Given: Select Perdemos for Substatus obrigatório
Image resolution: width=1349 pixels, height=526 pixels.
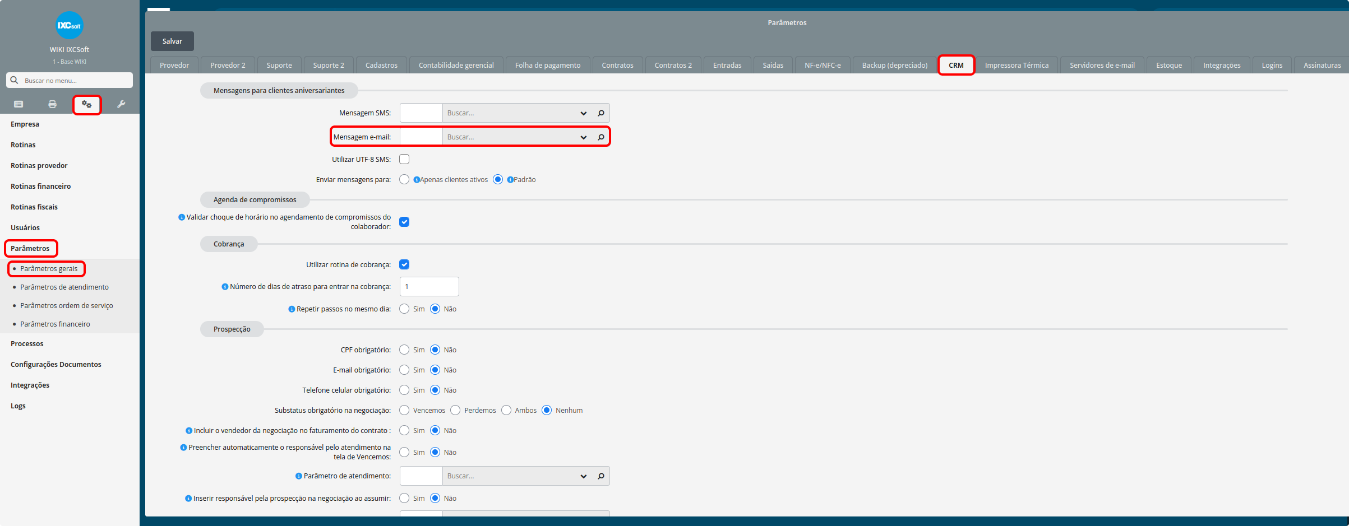Looking at the screenshot, I should [x=455, y=411].
